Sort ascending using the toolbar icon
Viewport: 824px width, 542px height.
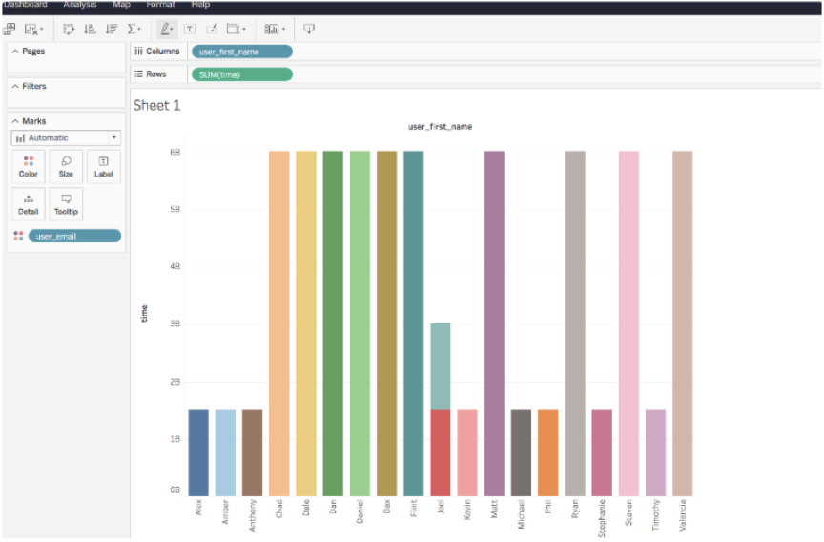point(91,29)
